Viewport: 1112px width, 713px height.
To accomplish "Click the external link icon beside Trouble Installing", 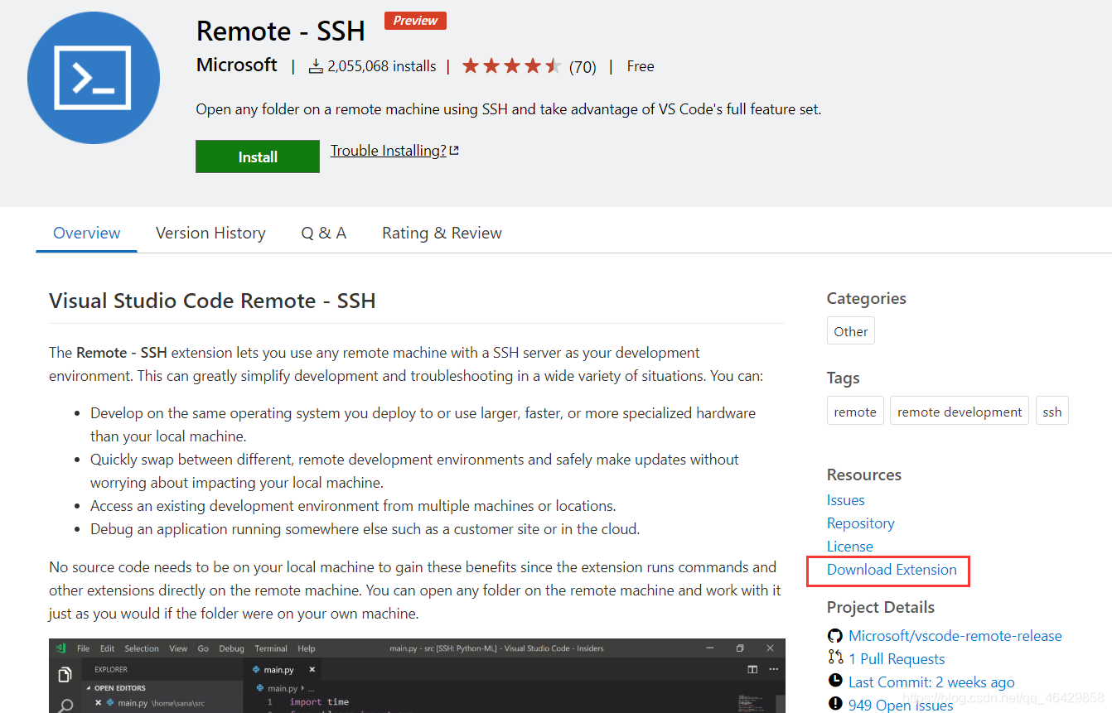I will [x=454, y=151].
